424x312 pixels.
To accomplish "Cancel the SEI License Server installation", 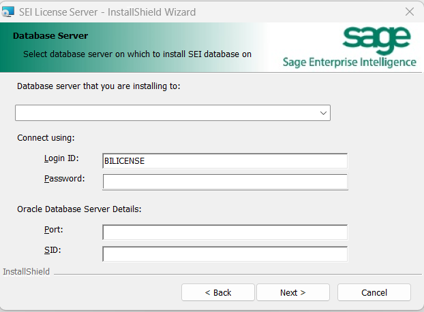I will pyautogui.click(x=374, y=292).
